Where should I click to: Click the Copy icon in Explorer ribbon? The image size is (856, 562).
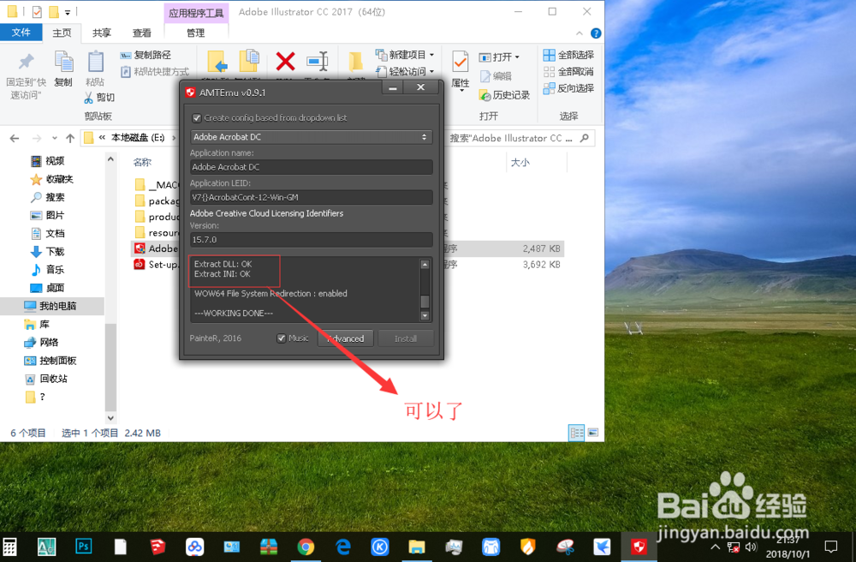[x=63, y=62]
